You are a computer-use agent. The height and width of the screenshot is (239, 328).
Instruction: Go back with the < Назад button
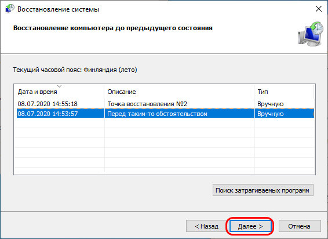pyautogui.click(x=206, y=226)
